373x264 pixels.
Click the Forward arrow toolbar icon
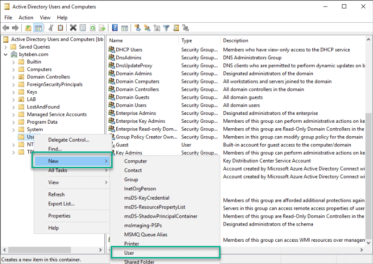point(15,28)
